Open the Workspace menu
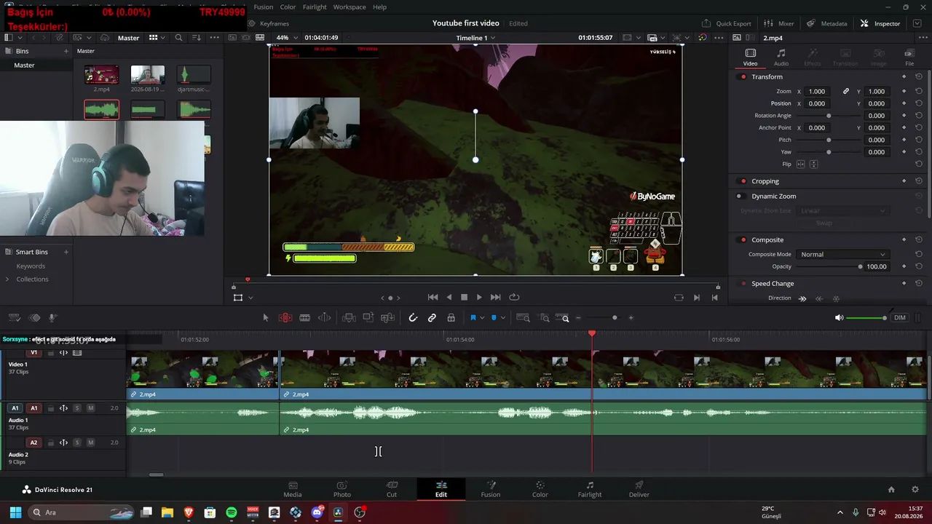Viewport: 932px width, 524px height. [349, 7]
